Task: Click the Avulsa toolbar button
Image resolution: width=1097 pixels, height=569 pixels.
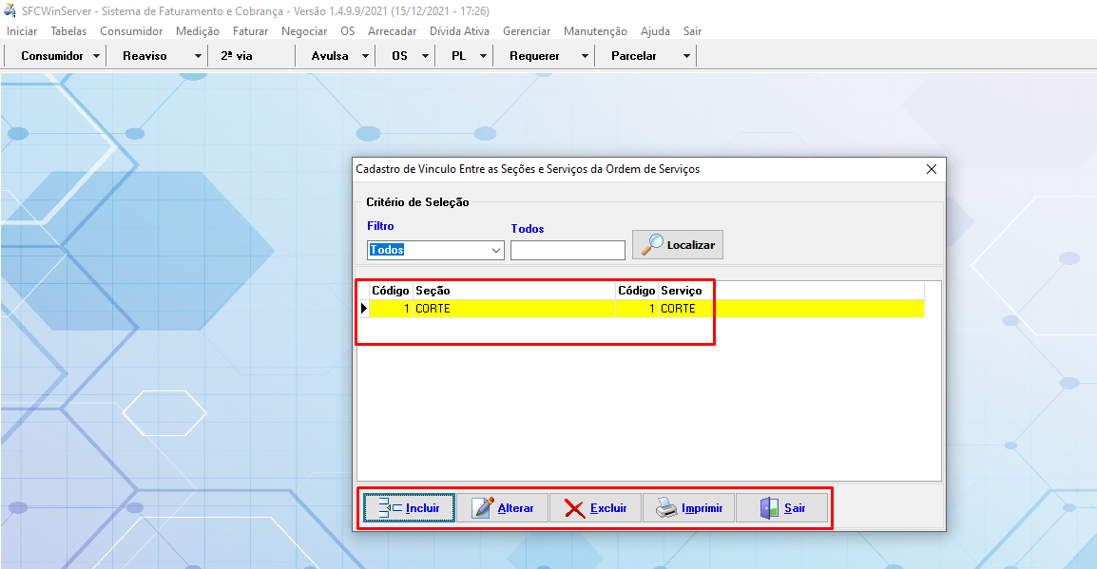Action: (x=330, y=56)
